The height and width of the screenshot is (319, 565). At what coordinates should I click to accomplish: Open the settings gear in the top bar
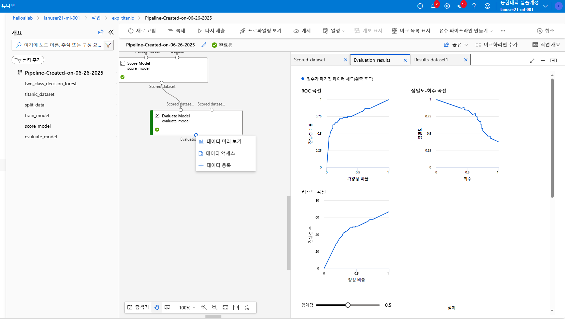(x=447, y=6)
